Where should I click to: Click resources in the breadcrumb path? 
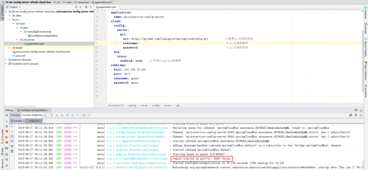click(82, 2)
